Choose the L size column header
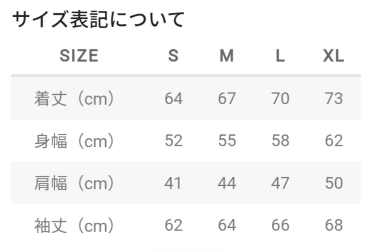The image size is (370, 250). pos(280,56)
